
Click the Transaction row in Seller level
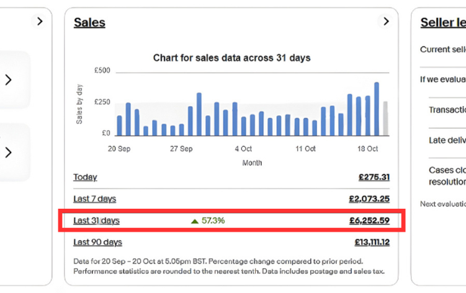pyautogui.click(x=447, y=110)
